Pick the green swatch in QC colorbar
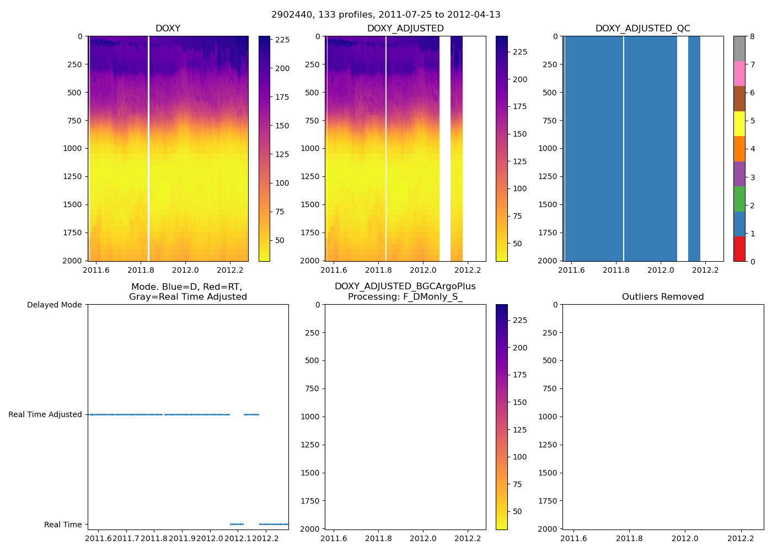Viewport: 772px width, 551px height. [x=739, y=199]
